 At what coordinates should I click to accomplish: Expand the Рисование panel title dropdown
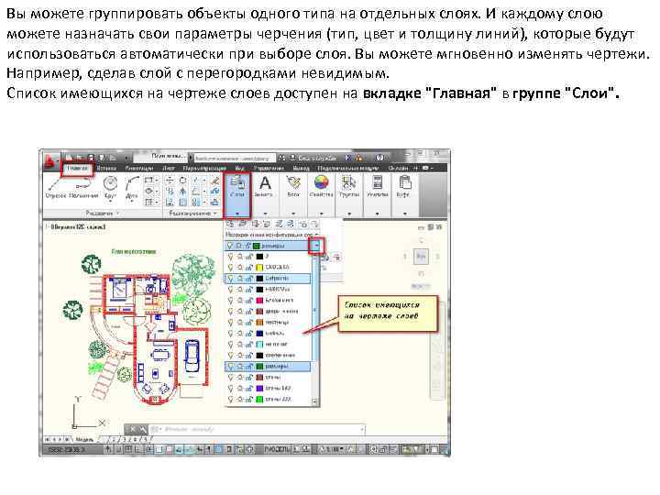point(118,213)
